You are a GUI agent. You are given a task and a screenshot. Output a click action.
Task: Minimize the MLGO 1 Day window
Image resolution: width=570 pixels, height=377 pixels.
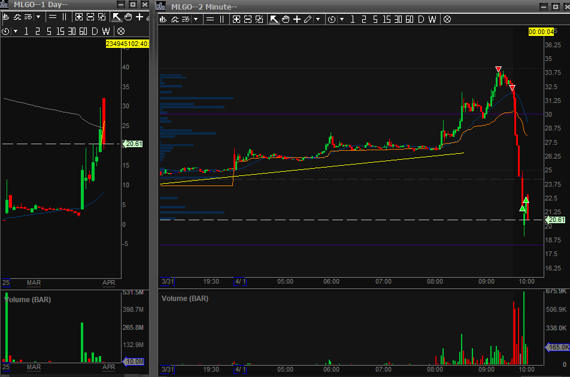click(x=121, y=4)
